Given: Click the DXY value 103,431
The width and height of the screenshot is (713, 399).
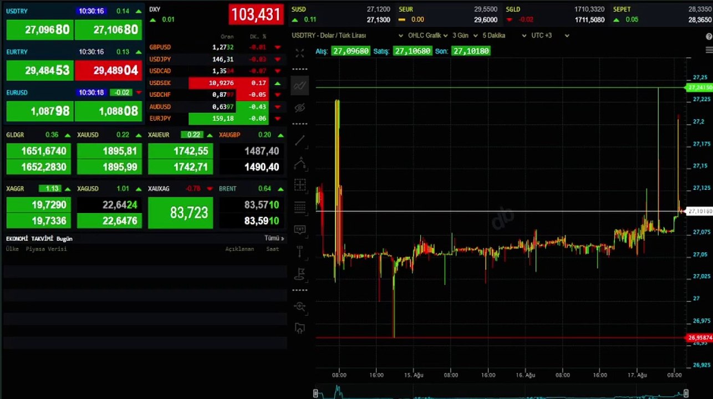Looking at the screenshot, I should click(256, 14).
